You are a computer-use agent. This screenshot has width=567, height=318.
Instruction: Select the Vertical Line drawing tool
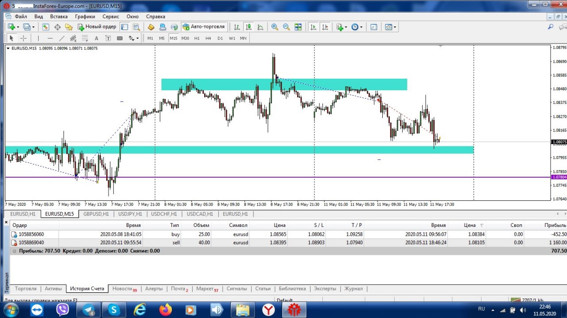click(38, 38)
